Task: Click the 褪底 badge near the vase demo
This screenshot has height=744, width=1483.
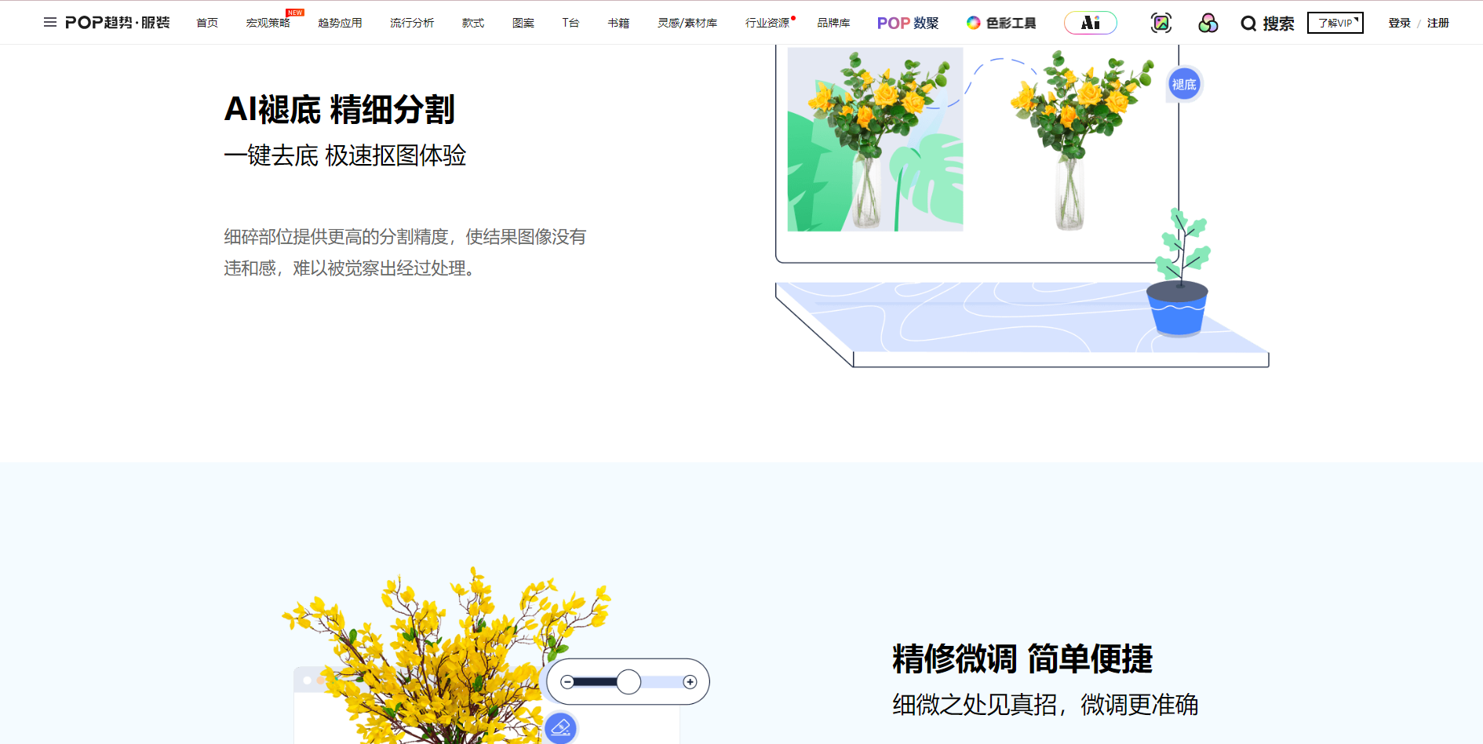Action: tap(1183, 84)
